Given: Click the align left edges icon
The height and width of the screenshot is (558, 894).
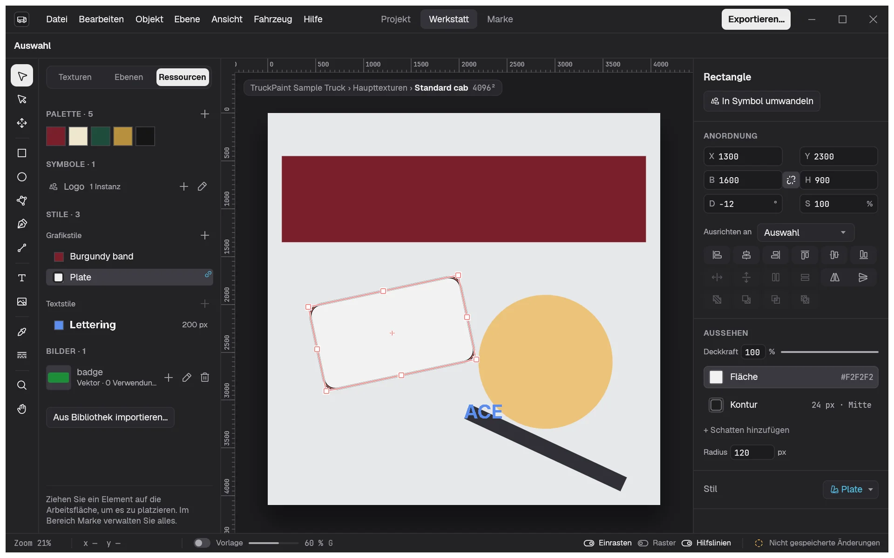Looking at the screenshot, I should [717, 255].
